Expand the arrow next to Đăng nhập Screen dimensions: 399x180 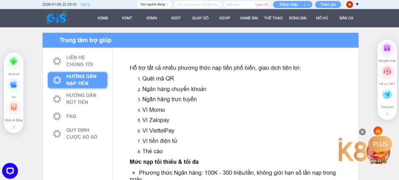pos(308,4)
